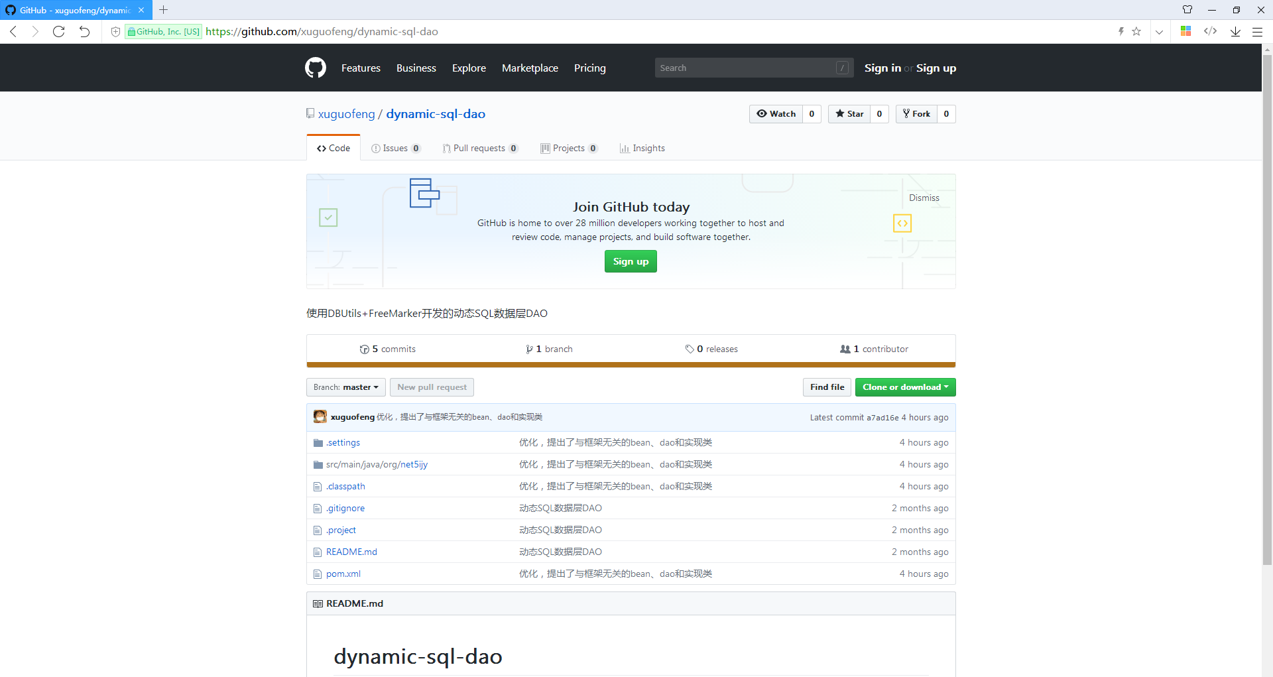Open the developer tools code icon
Viewport: 1273px width, 677px height.
click(x=1210, y=31)
